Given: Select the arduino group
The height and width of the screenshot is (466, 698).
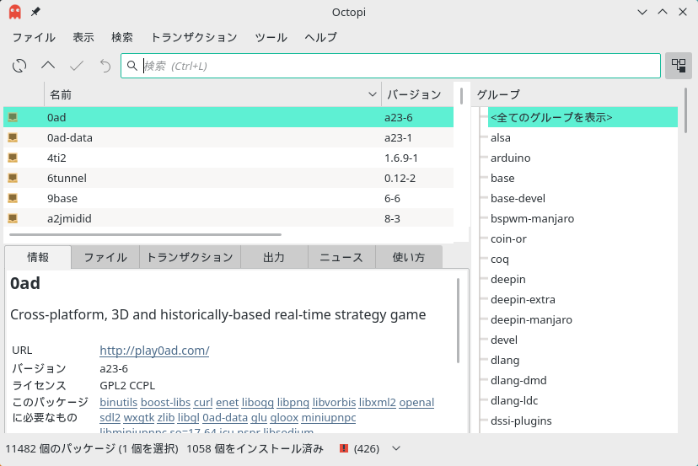Looking at the screenshot, I should coord(511,158).
